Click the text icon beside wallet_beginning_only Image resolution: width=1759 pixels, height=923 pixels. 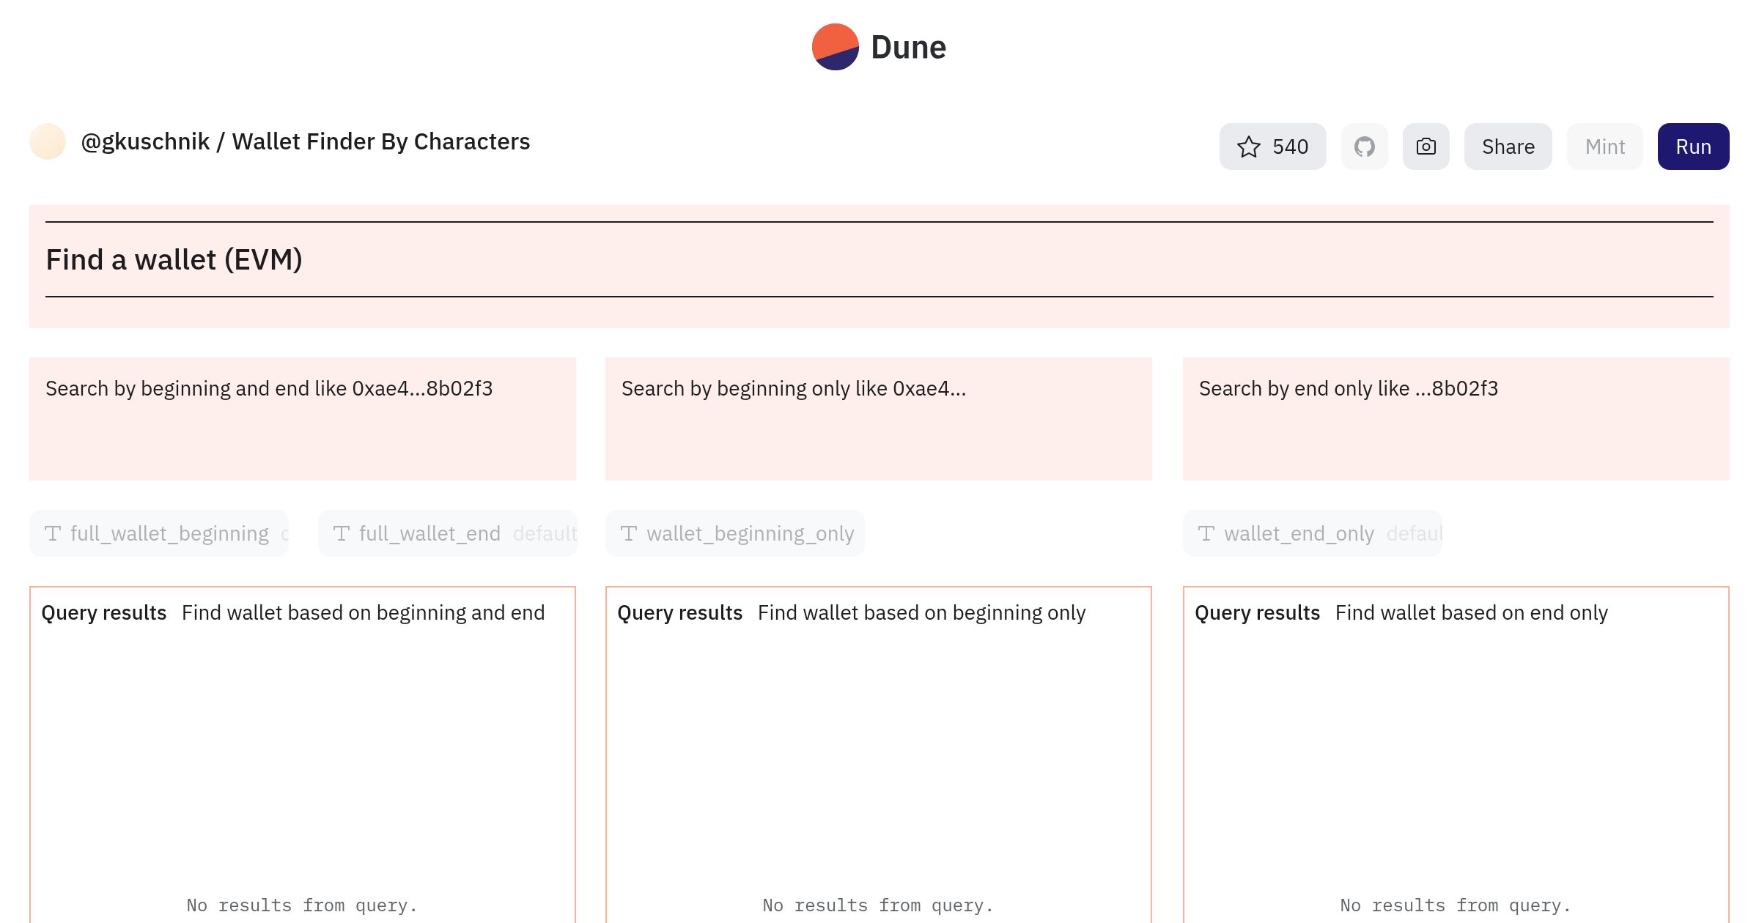628,533
